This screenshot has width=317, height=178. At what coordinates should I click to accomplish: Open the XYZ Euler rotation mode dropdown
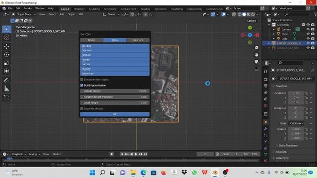[296, 123]
